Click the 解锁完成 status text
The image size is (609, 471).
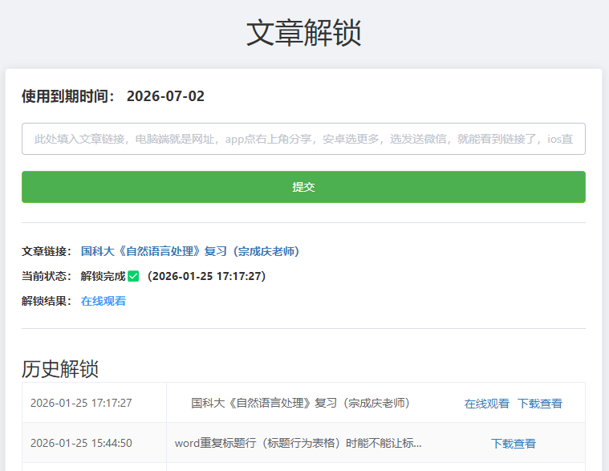pos(103,276)
